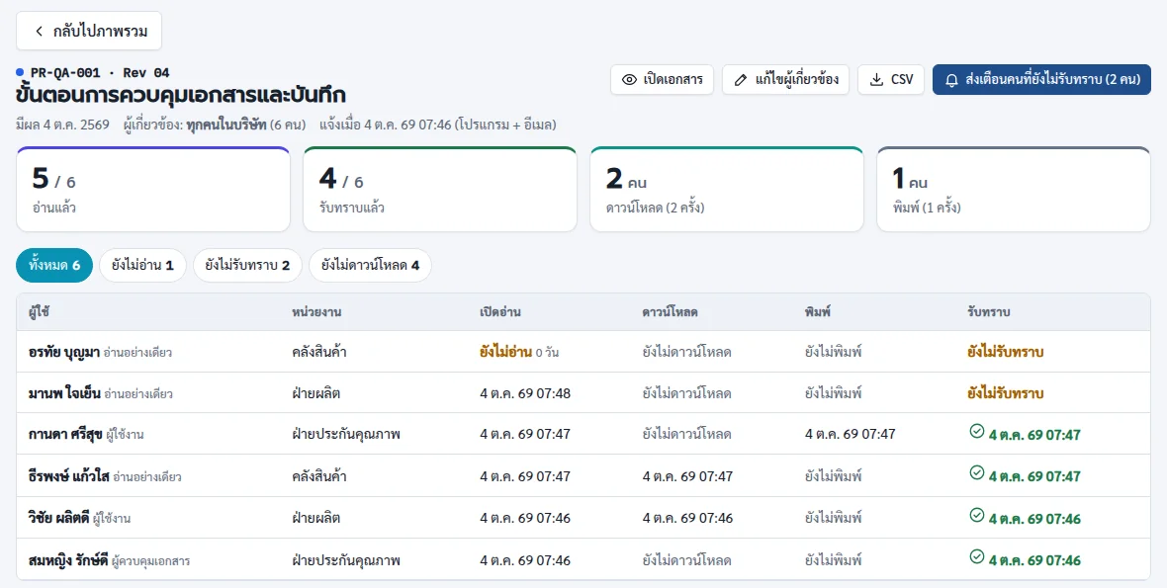
Task: Open the document with เปิดเอกสาร
Action: tap(663, 79)
